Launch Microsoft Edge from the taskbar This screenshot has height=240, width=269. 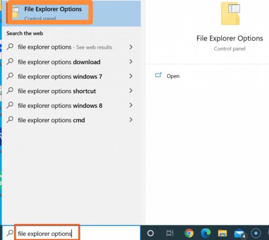206,233
